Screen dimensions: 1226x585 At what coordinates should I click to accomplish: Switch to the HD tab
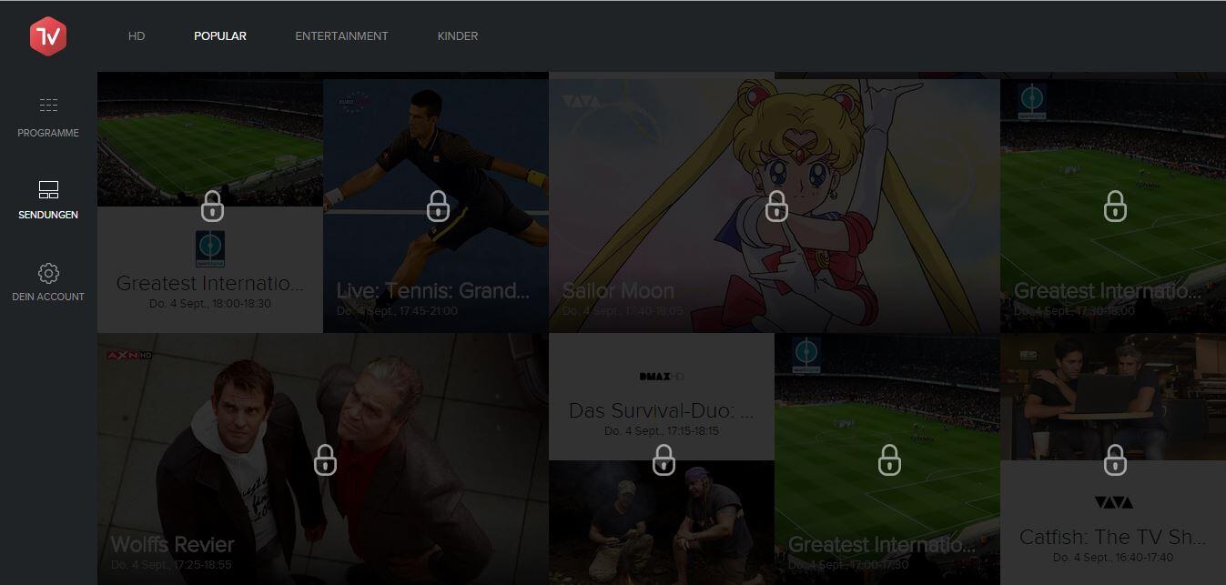click(x=137, y=36)
